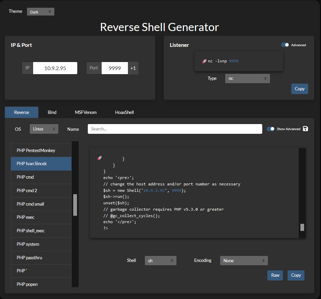Select the PHP ` backtick entry
Screen dimensions: 321x299
41,271
